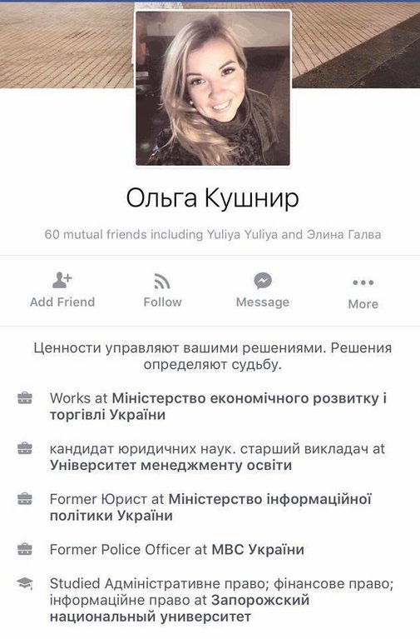This screenshot has height=639, width=420.
Task: Open Міністерство інформаційної політики України link
Action: (x=210, y=507)
